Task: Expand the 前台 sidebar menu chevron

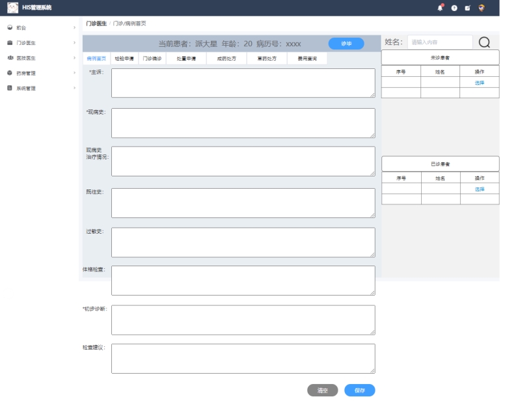Action: [x=74, y=28]
